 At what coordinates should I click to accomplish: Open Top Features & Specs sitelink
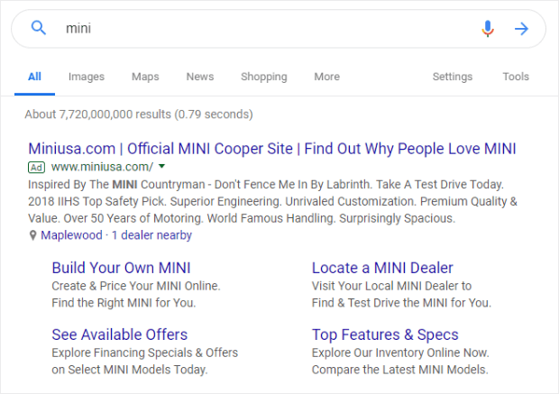click(385, 334)
